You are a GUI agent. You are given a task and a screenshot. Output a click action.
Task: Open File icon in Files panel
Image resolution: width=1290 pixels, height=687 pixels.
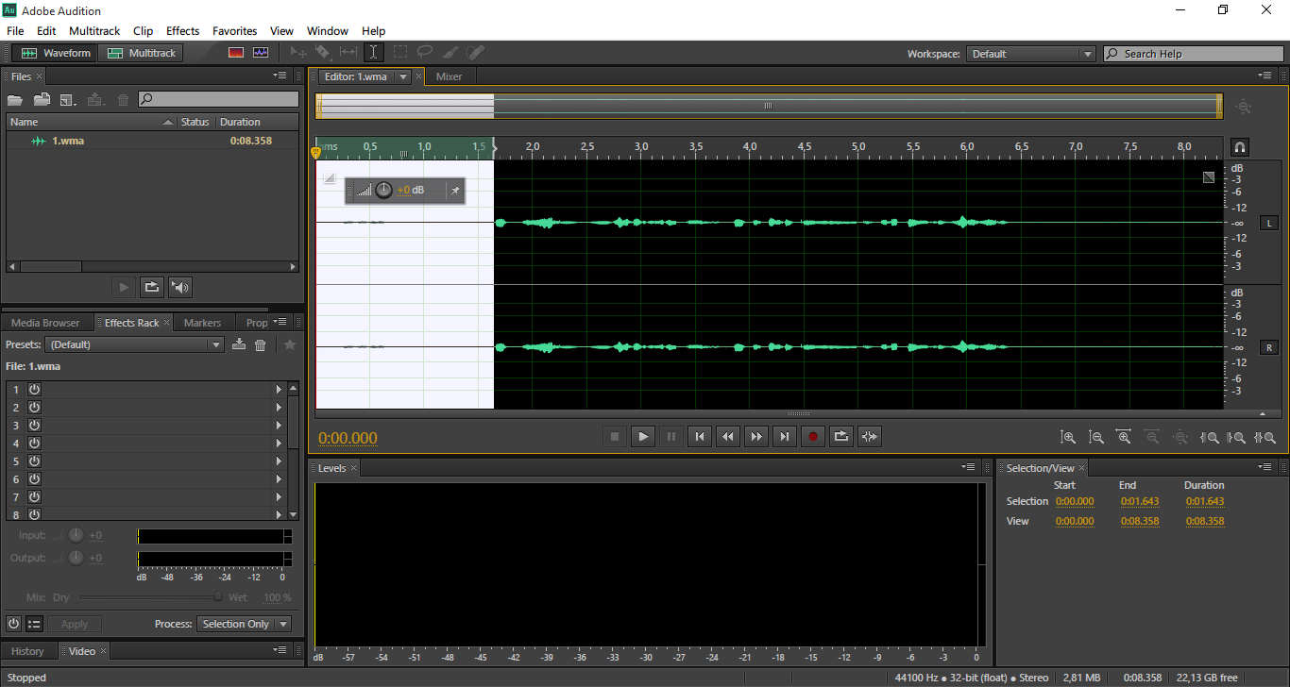pos(15,99)
